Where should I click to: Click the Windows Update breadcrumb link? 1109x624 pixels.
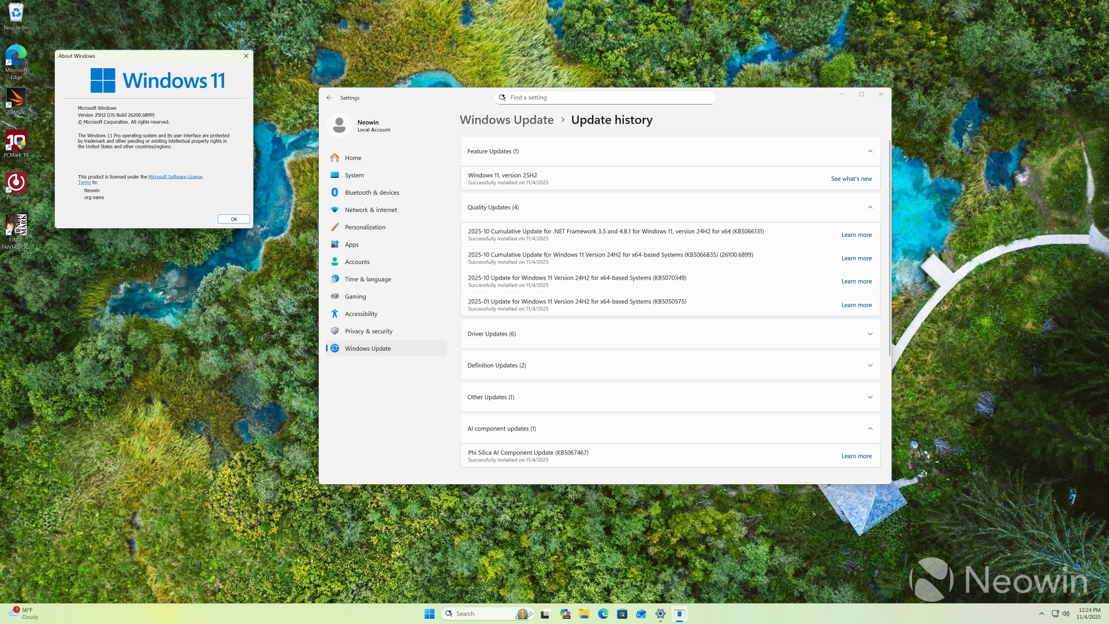(x=507, y=120)
